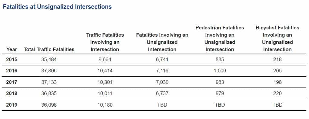Screen dimensions: 309x119
Task: Click the Pedestrian Fatalities column header
Action: coord(220,39)
